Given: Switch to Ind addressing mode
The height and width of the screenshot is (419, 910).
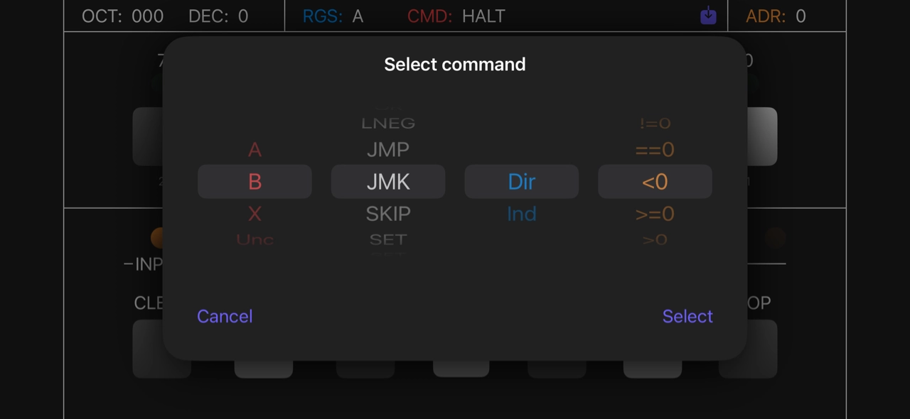Looking at the screenshot, I should coord(521,214).
